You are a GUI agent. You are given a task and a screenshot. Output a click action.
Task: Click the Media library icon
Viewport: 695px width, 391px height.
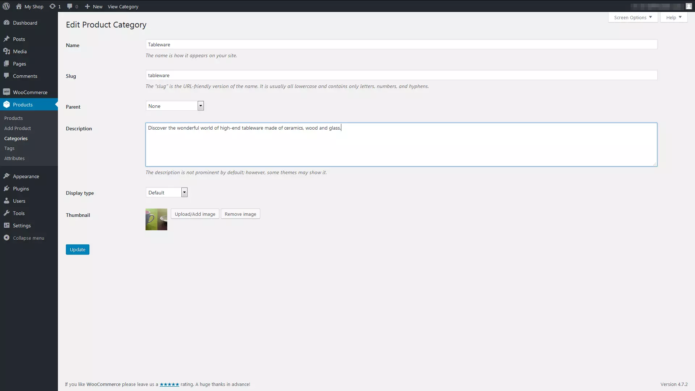pos(7,51)
